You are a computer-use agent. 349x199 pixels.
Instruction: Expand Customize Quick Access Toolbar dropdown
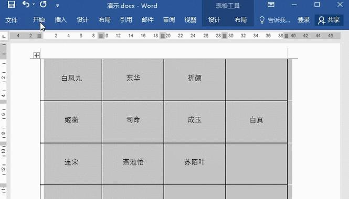tap(57, 5)
